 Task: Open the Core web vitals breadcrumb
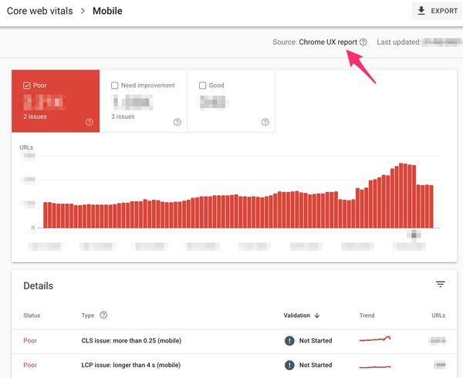[x=40, y=11]
